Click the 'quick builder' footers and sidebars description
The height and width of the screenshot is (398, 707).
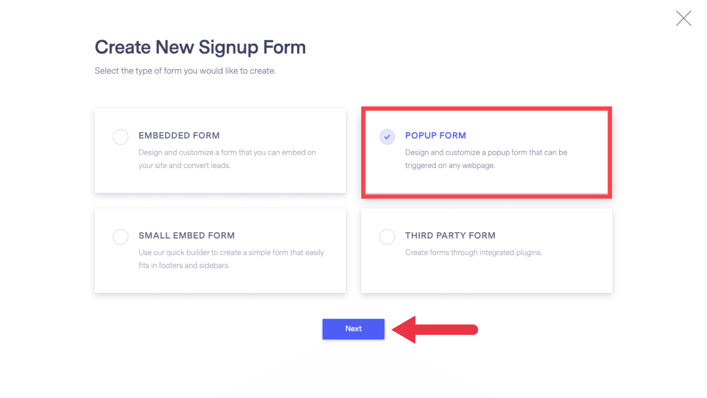[231, 259]
